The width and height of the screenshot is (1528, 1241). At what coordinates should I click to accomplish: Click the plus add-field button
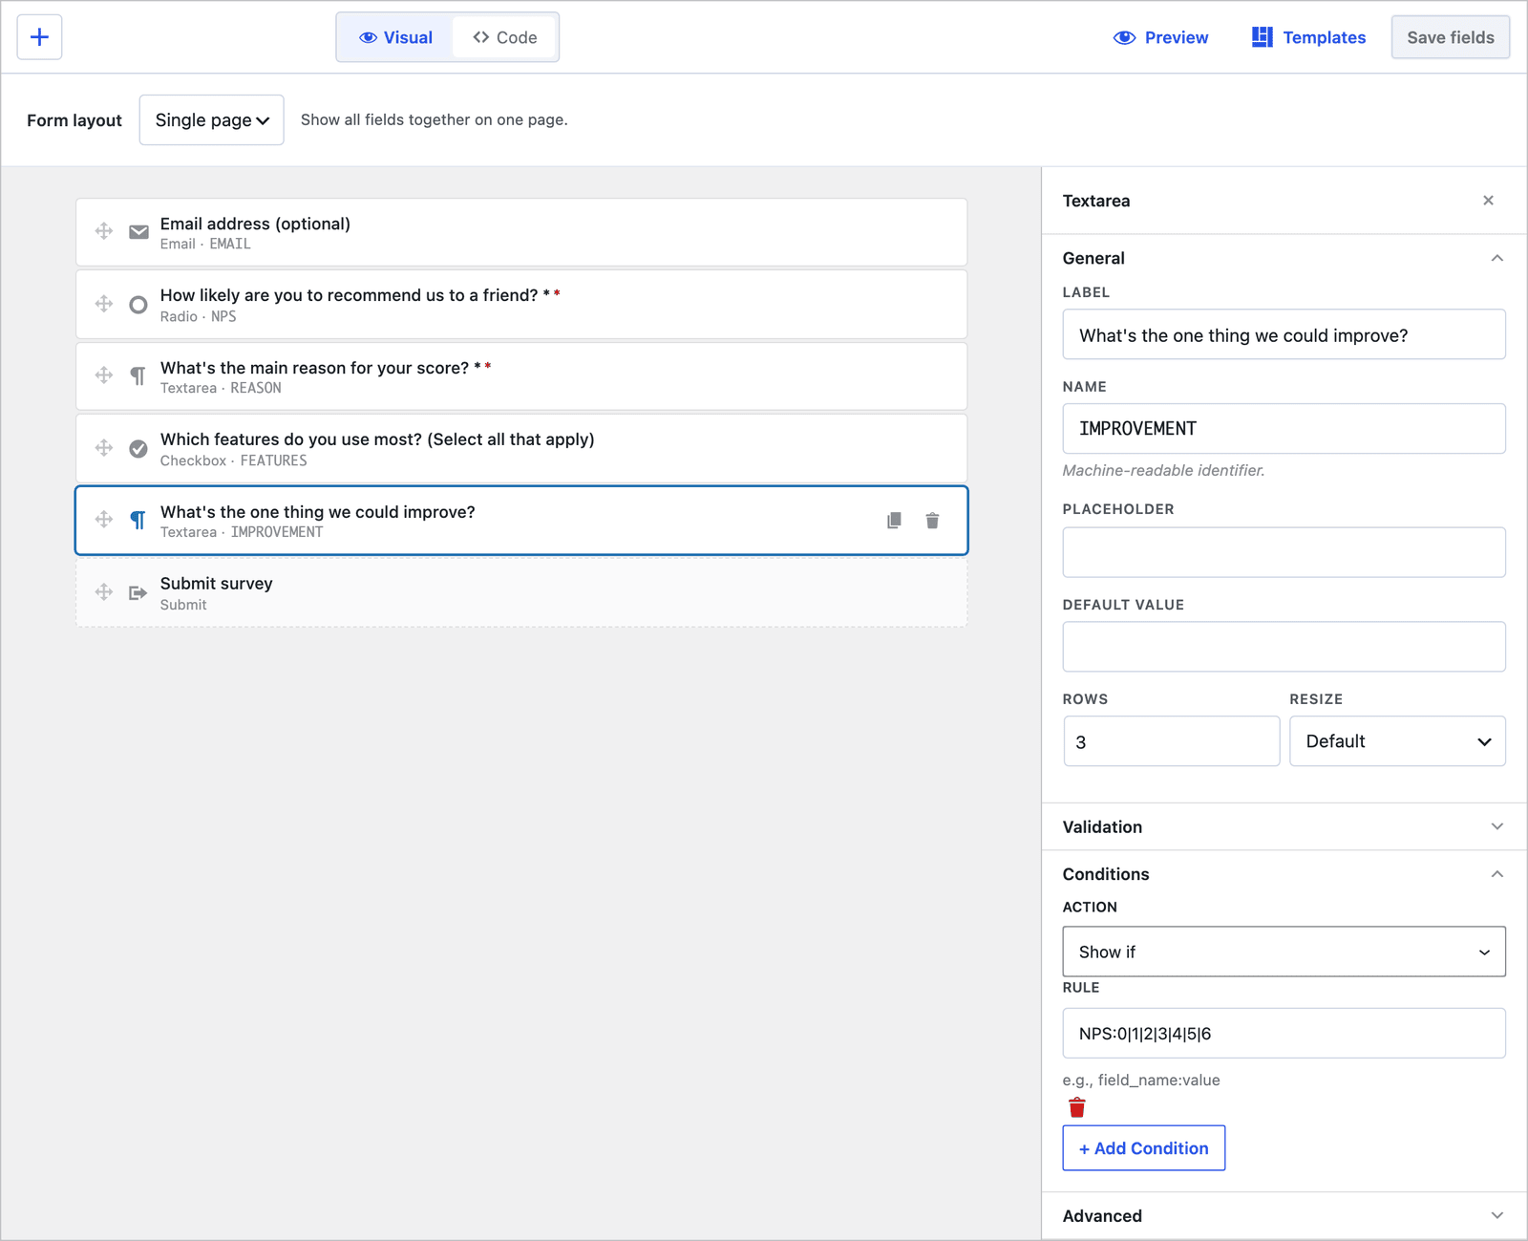(x=39, y=37)
